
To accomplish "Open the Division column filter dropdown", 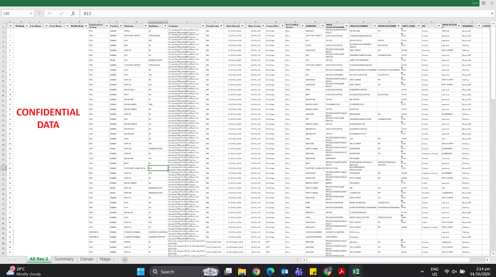I will coord(146,26).
